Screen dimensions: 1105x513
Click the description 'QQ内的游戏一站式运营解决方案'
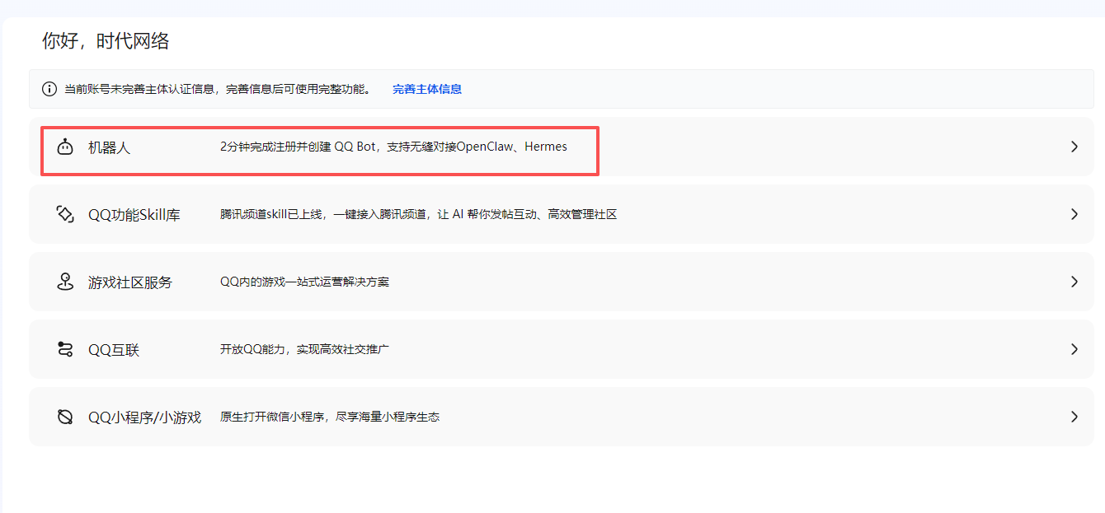click(x=304, y=282)
